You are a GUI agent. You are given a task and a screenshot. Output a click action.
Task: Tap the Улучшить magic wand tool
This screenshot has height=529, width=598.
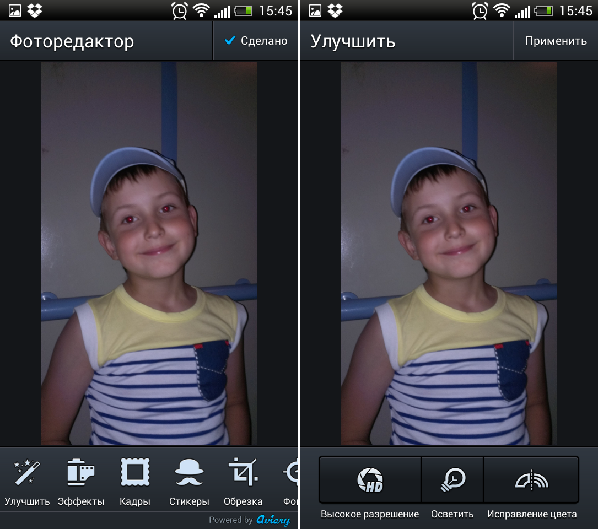tap(27, 480)
